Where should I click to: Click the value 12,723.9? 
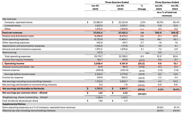point(98,39)
